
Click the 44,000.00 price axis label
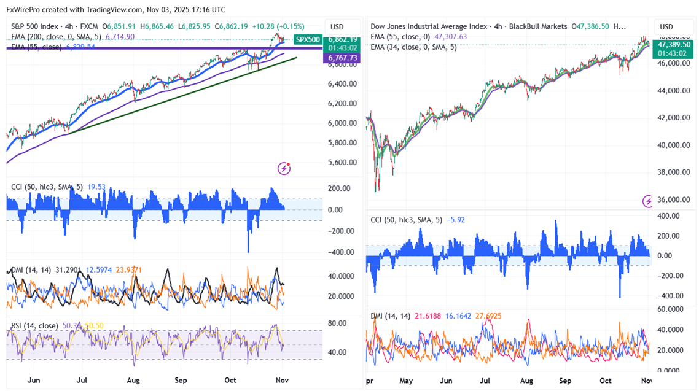(674, 90)
